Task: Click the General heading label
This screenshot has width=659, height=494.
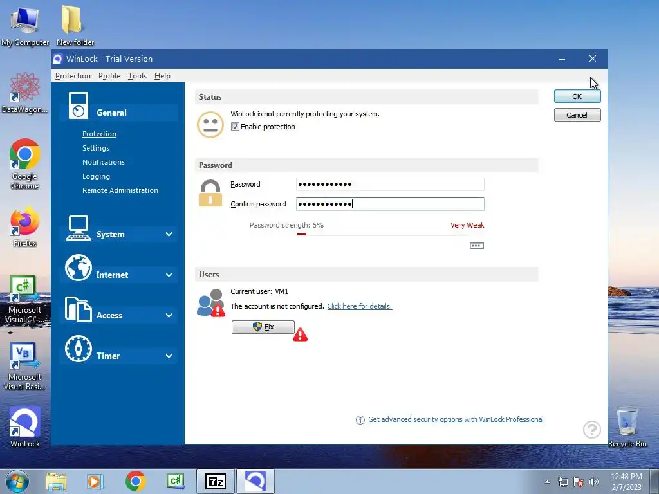Action: 111,113
